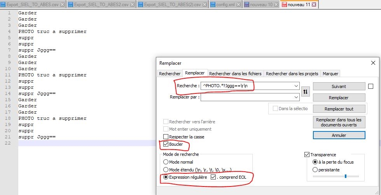Click the Annuler button
This screenshot has height=195, width=381.
click(x=339, y=135)
